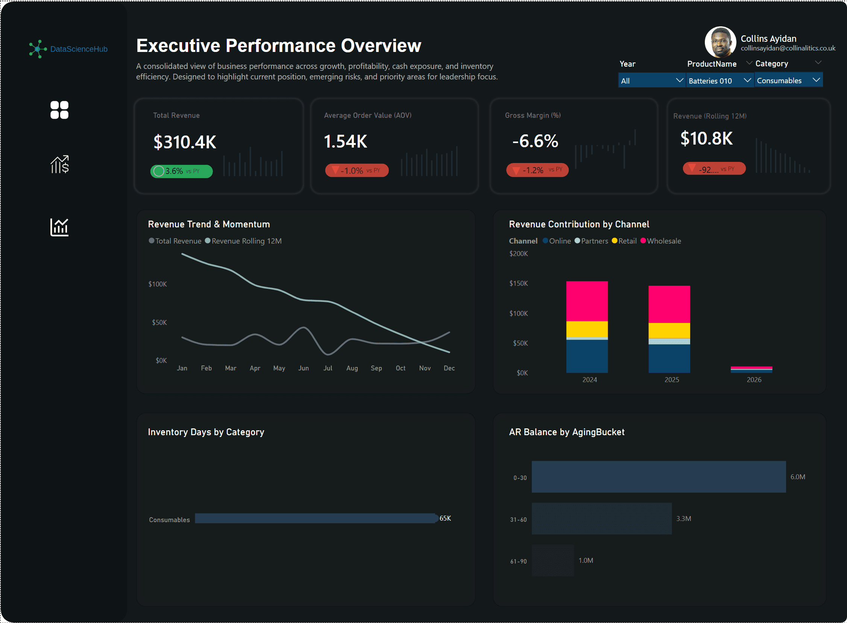
Task: Toggle the Revenue Rolling 12M legend item
Action: (x=243, y=241)
